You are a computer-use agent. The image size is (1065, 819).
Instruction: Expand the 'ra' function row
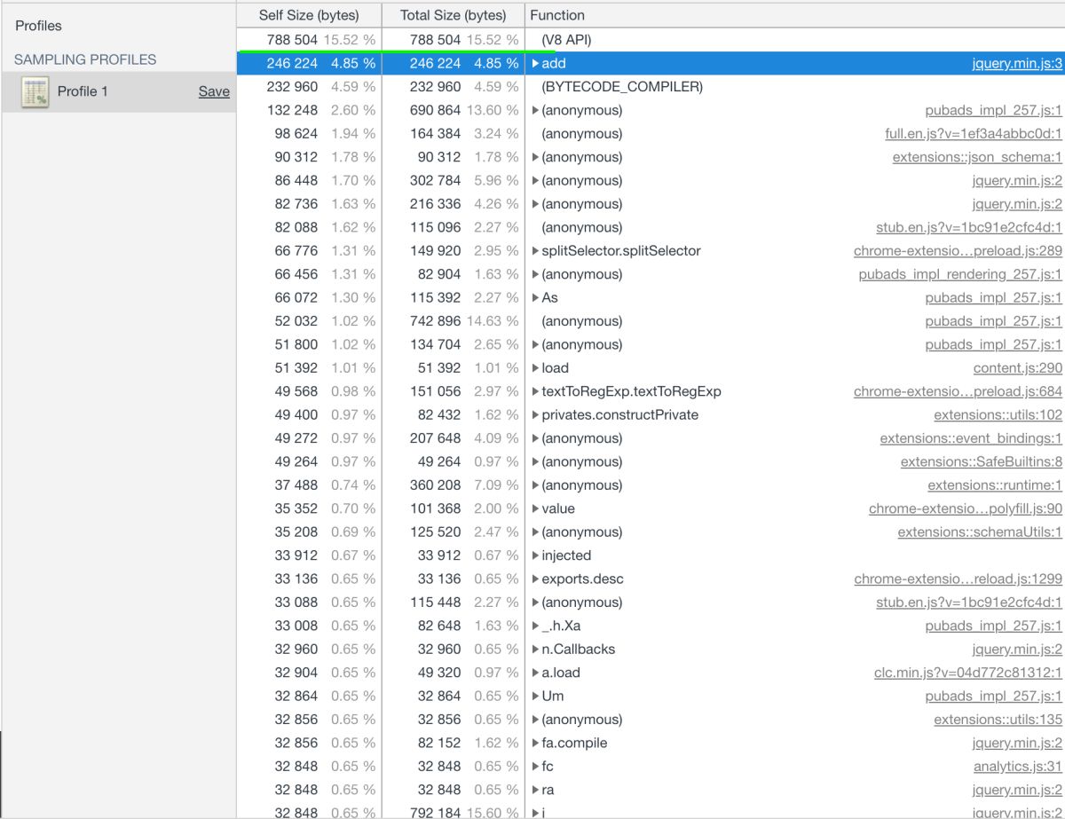click(x=535, y=790)
